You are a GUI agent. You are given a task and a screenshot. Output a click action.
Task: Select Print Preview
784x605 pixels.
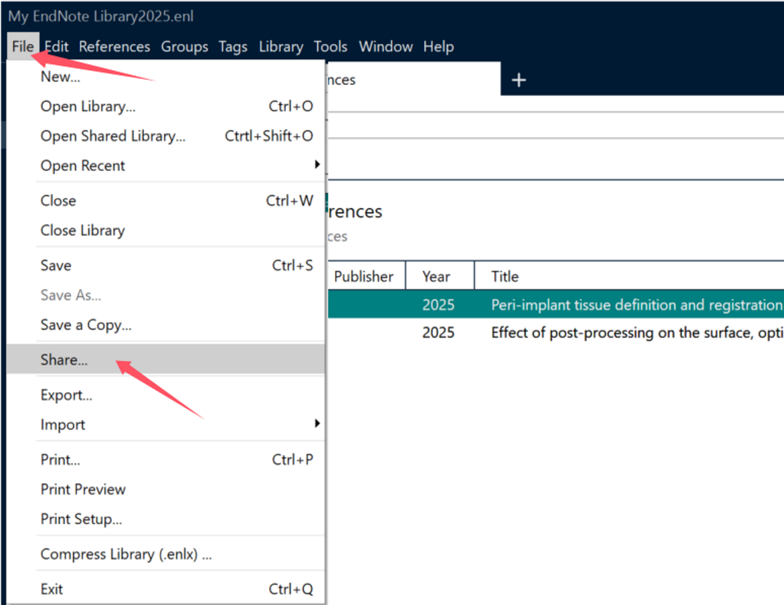83,489
